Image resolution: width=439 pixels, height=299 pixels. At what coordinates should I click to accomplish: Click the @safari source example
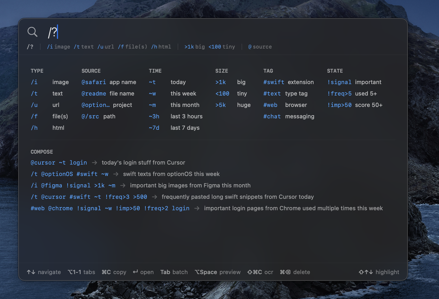pyautogui.click(x=94, y=82)
